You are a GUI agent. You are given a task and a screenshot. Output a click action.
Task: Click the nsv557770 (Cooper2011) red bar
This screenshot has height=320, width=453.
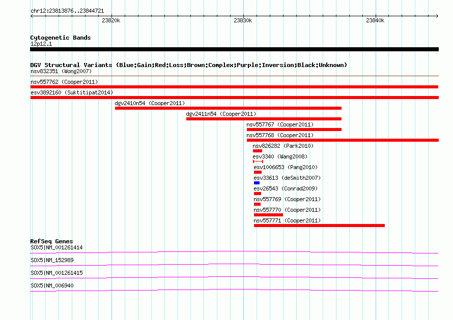click(x=268, y=215)
